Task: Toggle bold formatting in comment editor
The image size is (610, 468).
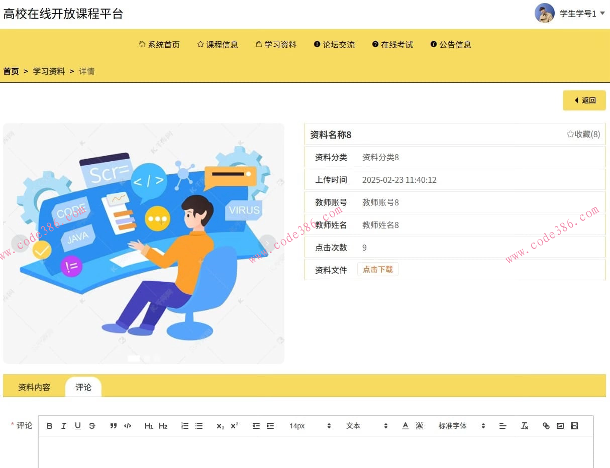Action: click(x=49, y=425)
